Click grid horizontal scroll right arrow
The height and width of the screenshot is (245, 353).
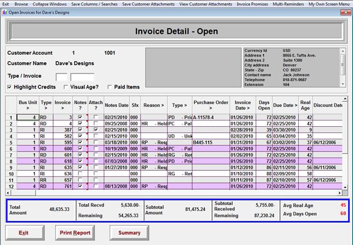click(340, 193)
